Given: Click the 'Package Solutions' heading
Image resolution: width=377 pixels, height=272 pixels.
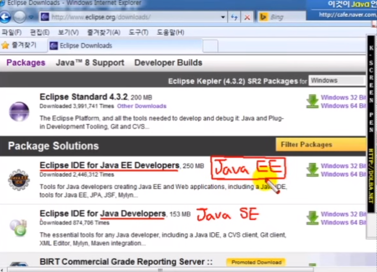Looking at the screenshot, I should tap(53, 146).
